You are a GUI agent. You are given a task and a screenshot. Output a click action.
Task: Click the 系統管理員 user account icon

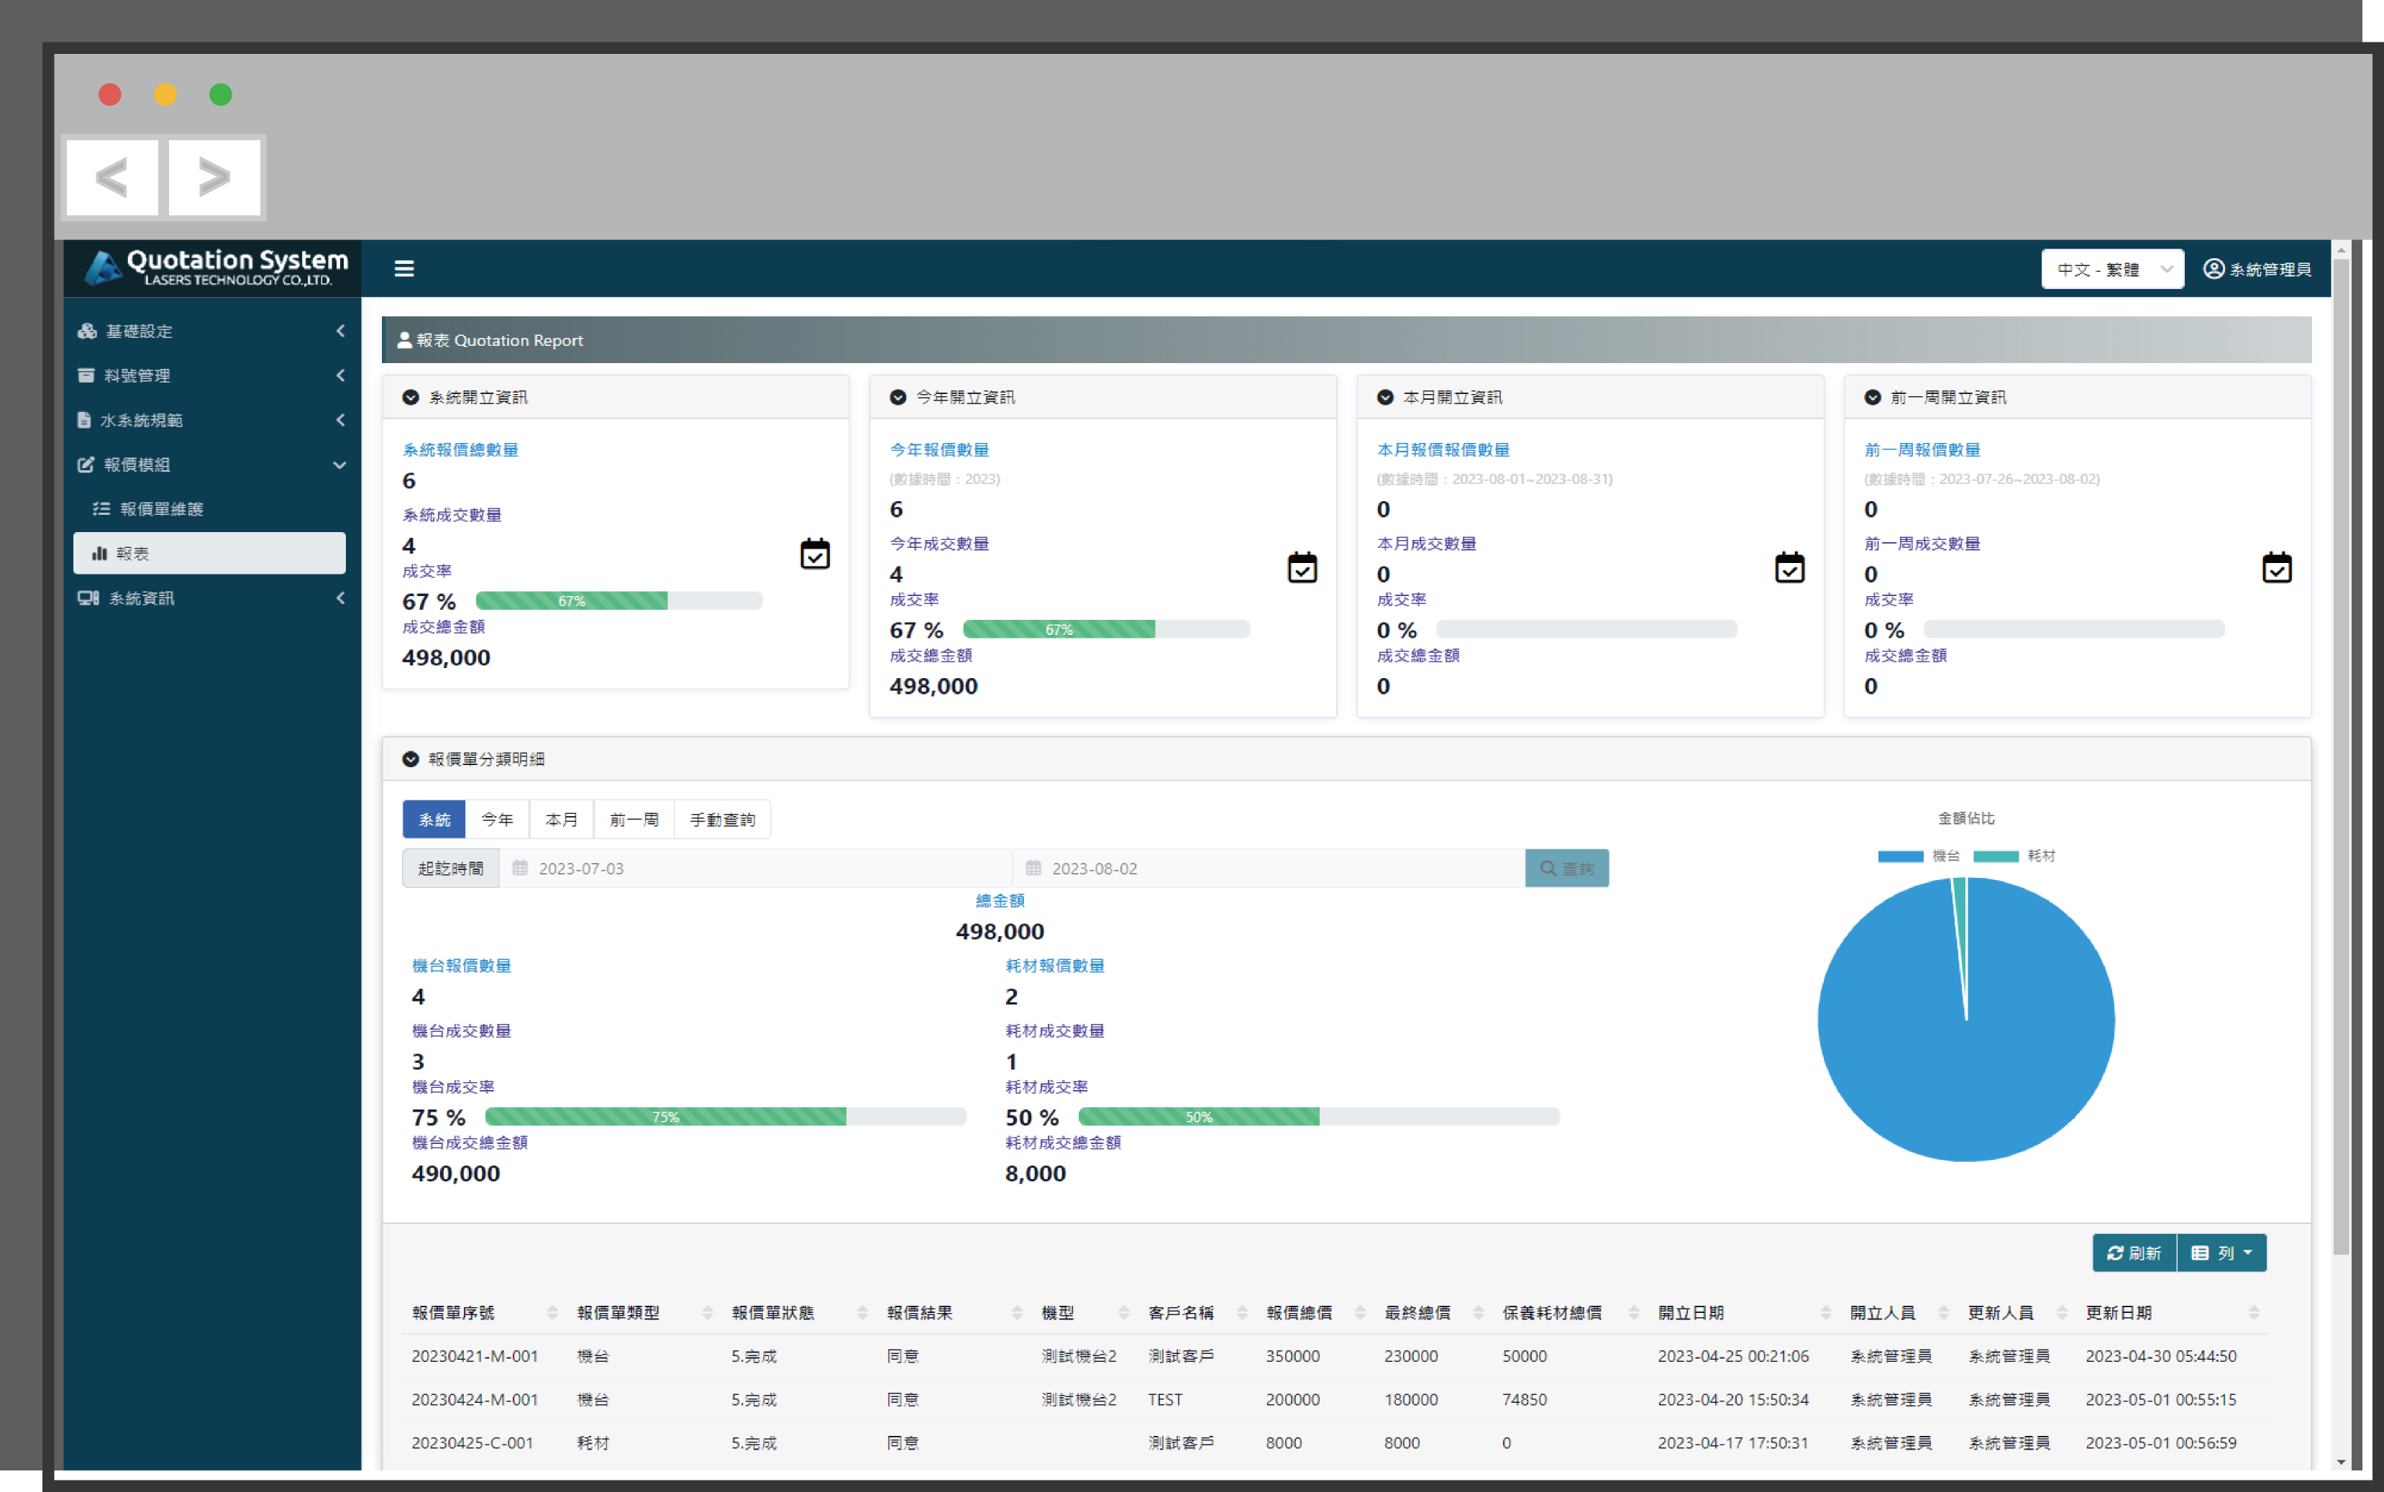point(2214,268)
